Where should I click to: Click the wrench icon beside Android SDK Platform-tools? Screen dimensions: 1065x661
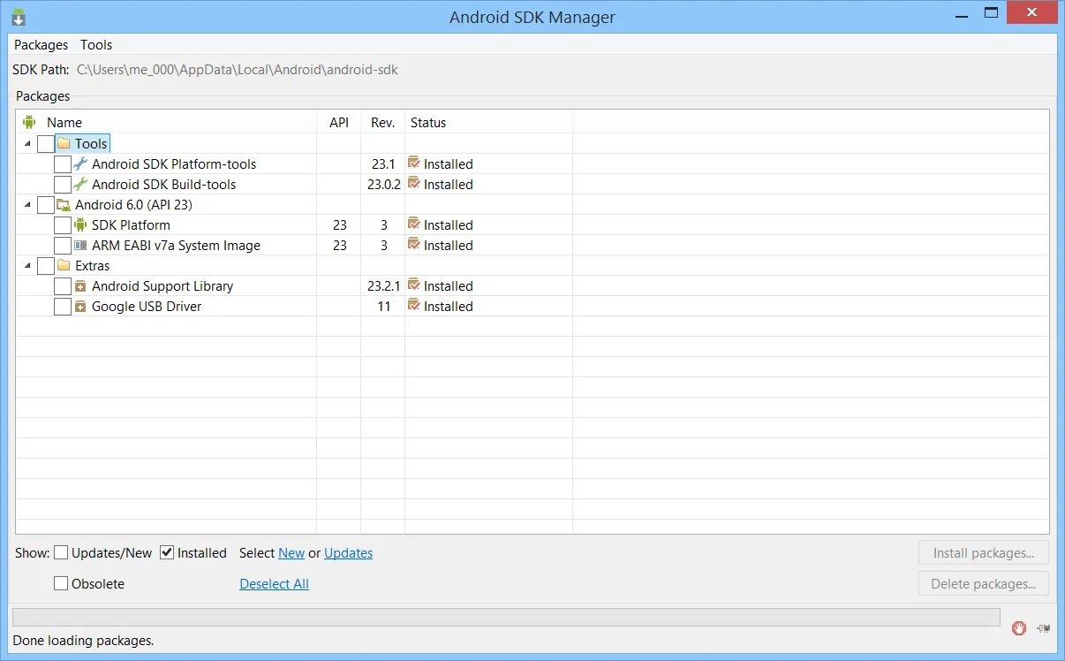[80, 163]
